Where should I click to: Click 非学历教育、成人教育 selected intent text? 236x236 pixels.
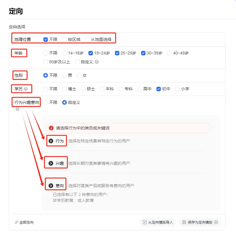[x=73, y=200]
